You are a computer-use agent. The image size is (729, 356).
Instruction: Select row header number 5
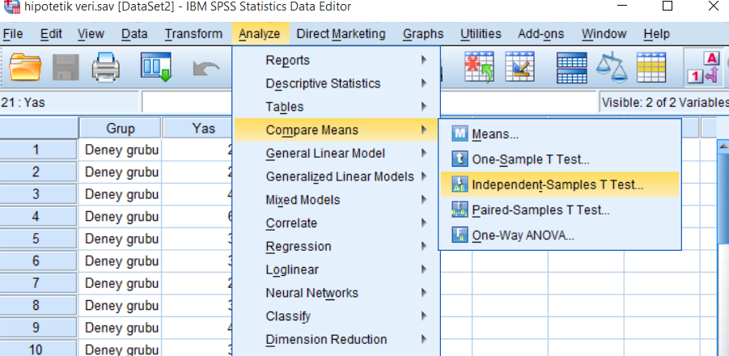pos(39,239)
